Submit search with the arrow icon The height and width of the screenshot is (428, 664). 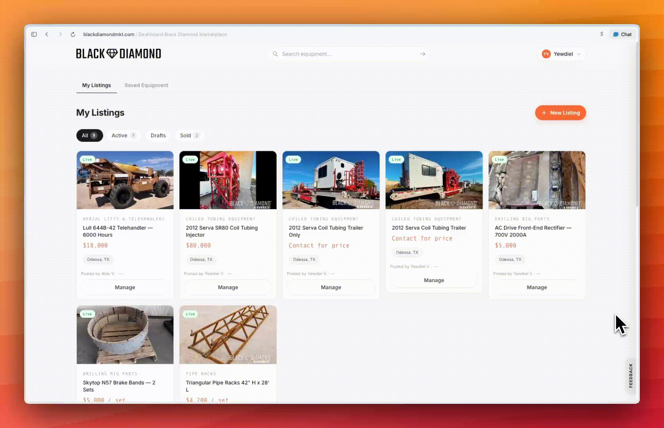pyautogui.click(x=423, y=54)
